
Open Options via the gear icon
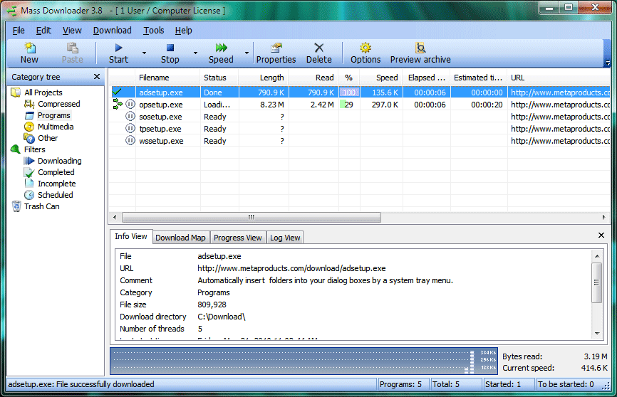(x=365, y=48)
